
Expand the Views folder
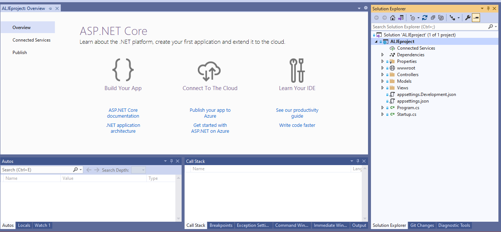coord(383,88)
